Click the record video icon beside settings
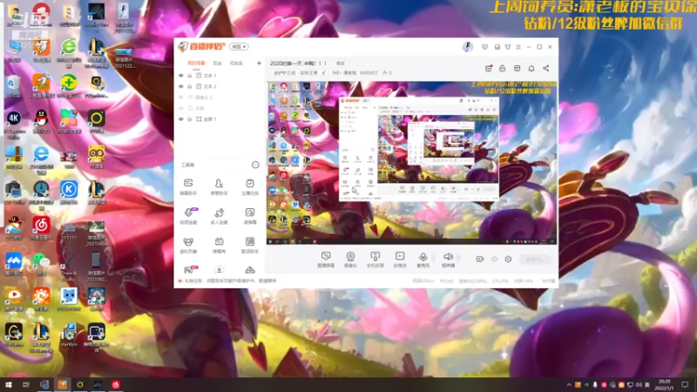The height and width of the screenshot is (392, 697). [480, 259]
